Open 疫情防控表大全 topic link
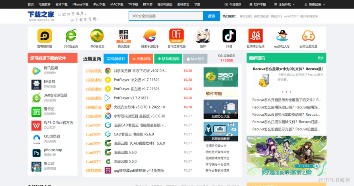Screen dimensions: 354x186 [x=216, y=145]
